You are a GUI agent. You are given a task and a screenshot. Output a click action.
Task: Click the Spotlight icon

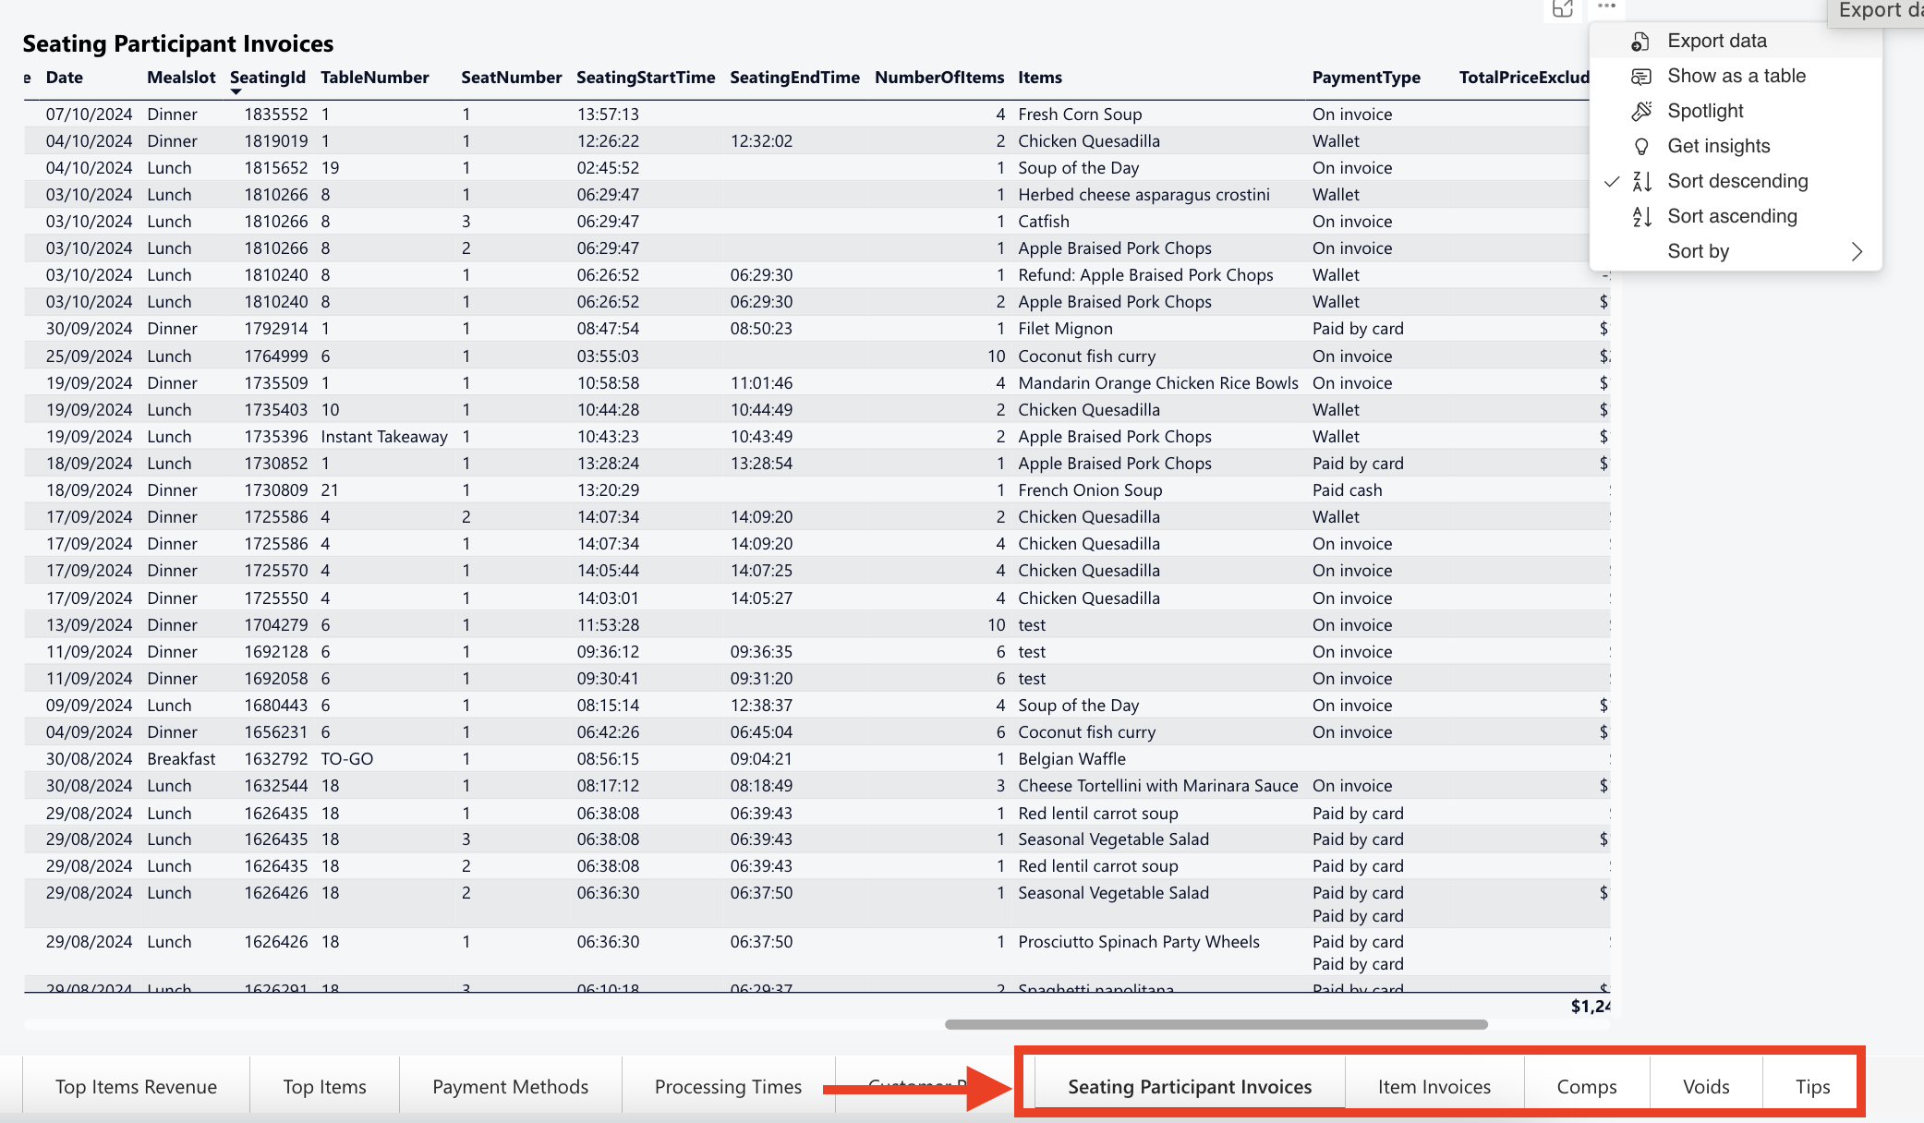point(1640,112)
